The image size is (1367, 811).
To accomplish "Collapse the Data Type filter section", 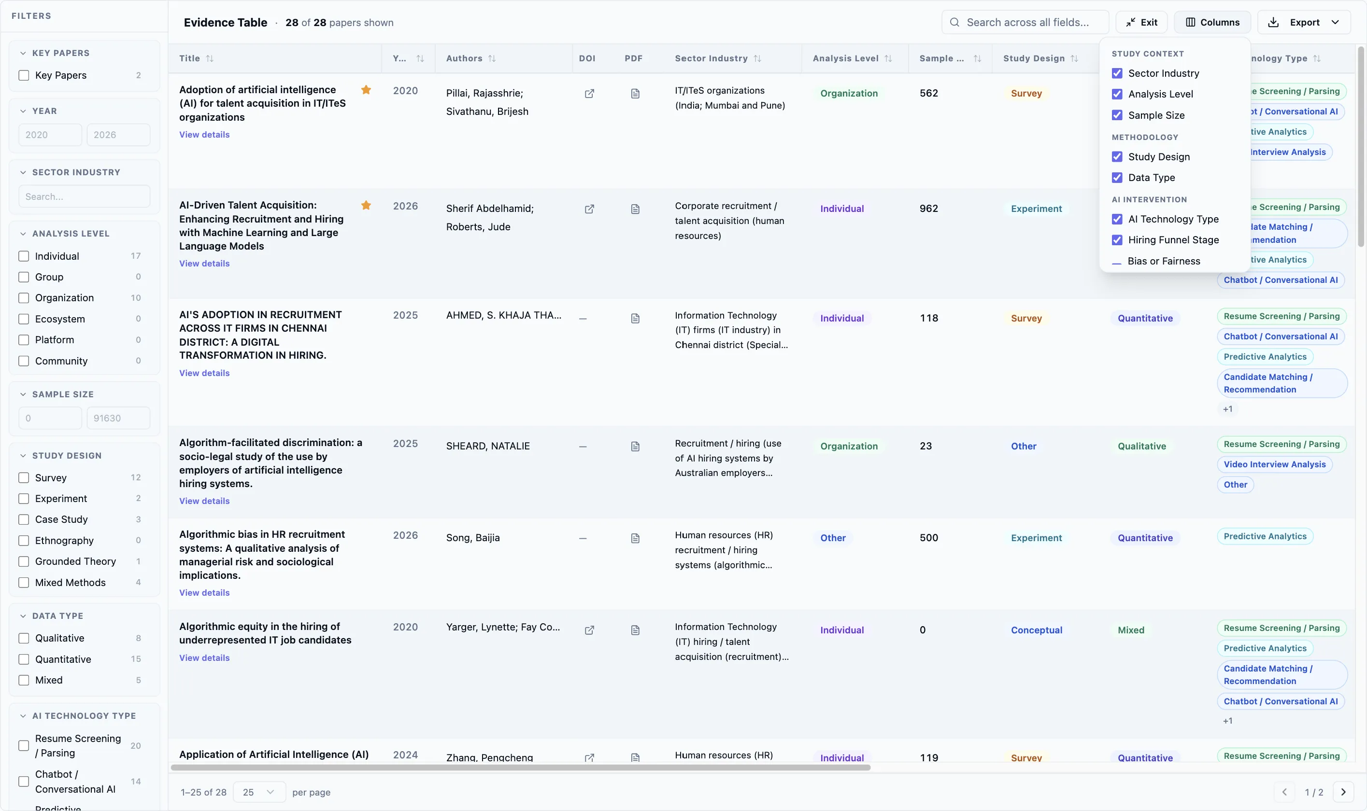I will pos(23,616).
